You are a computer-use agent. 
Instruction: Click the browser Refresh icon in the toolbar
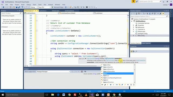66,7
